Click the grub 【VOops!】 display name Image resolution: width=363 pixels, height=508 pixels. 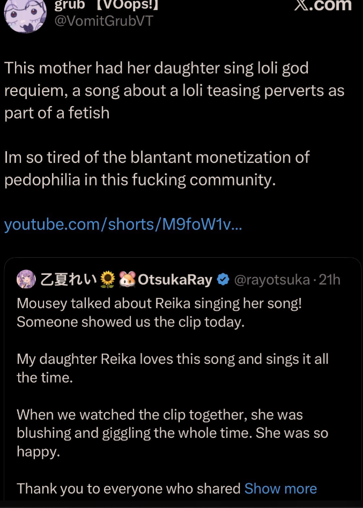click(x=106, y=5)
